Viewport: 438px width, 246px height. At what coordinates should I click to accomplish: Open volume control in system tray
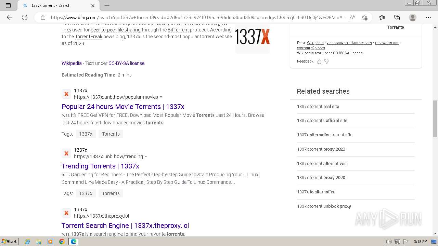389,242
